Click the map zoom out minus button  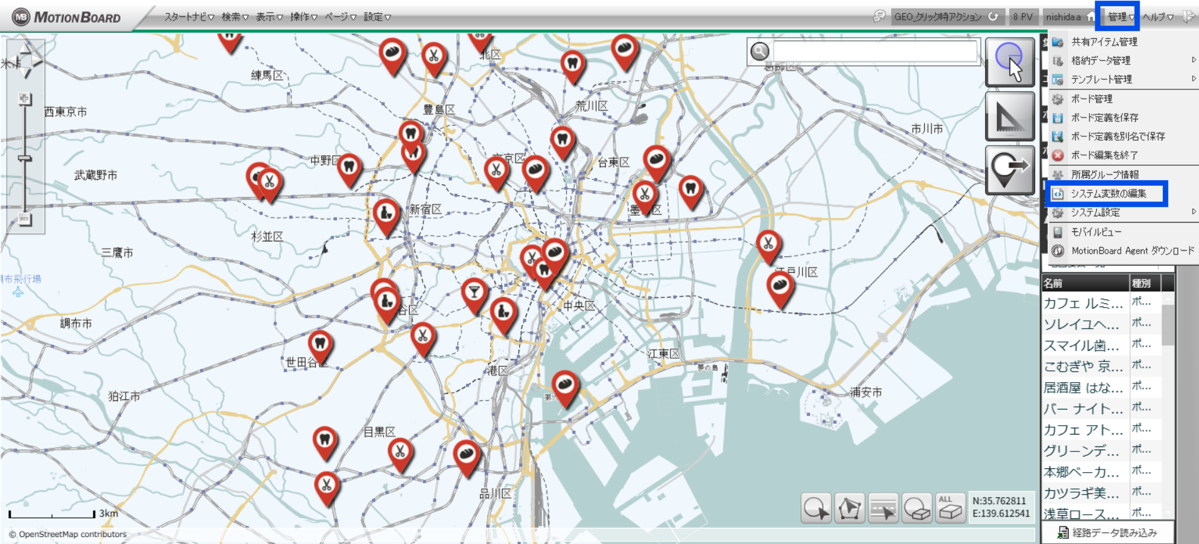click(24, 219)
